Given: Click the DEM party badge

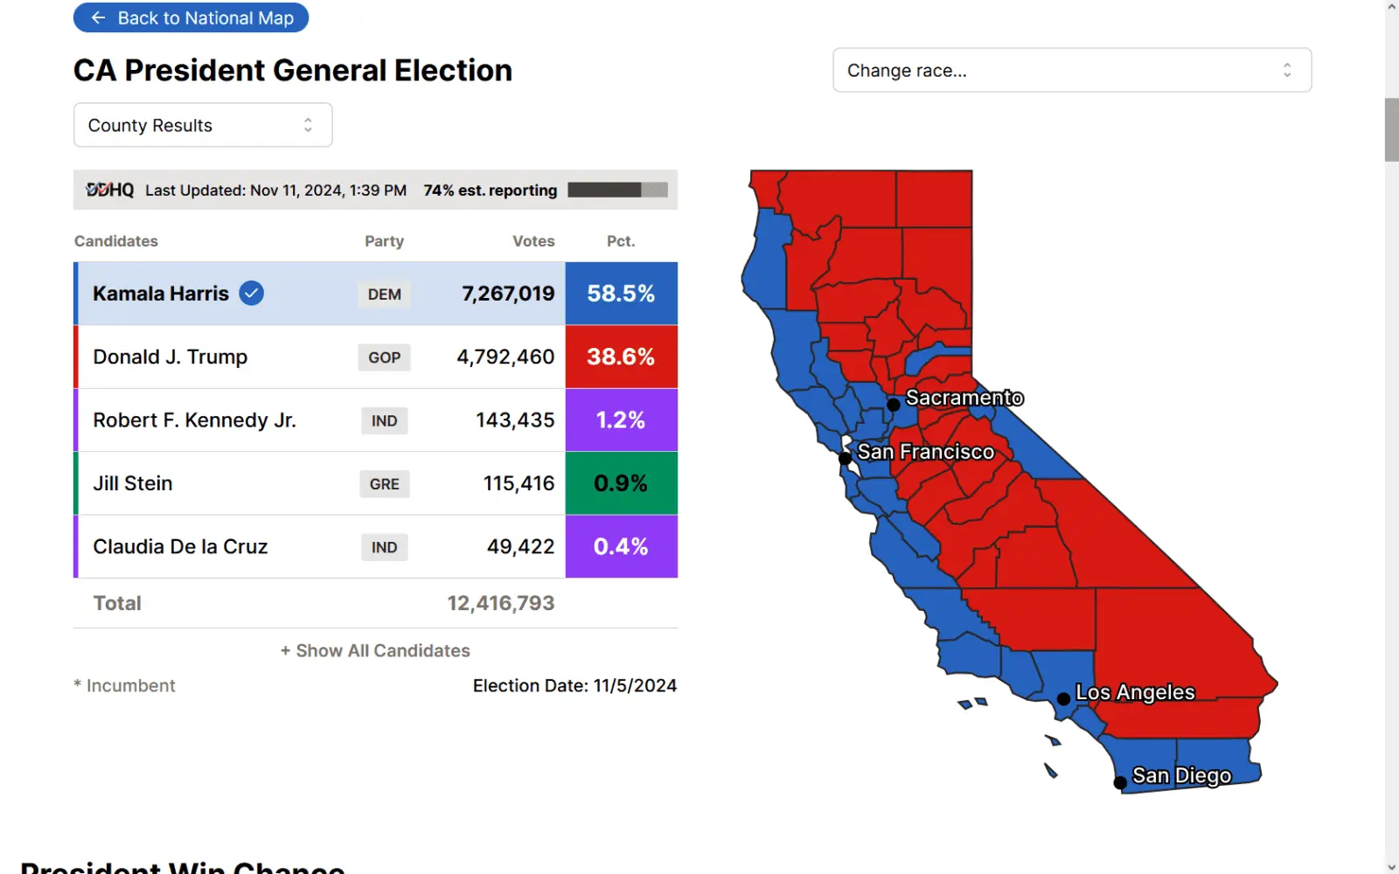Looking at the screenshot, I should (384, 295).
